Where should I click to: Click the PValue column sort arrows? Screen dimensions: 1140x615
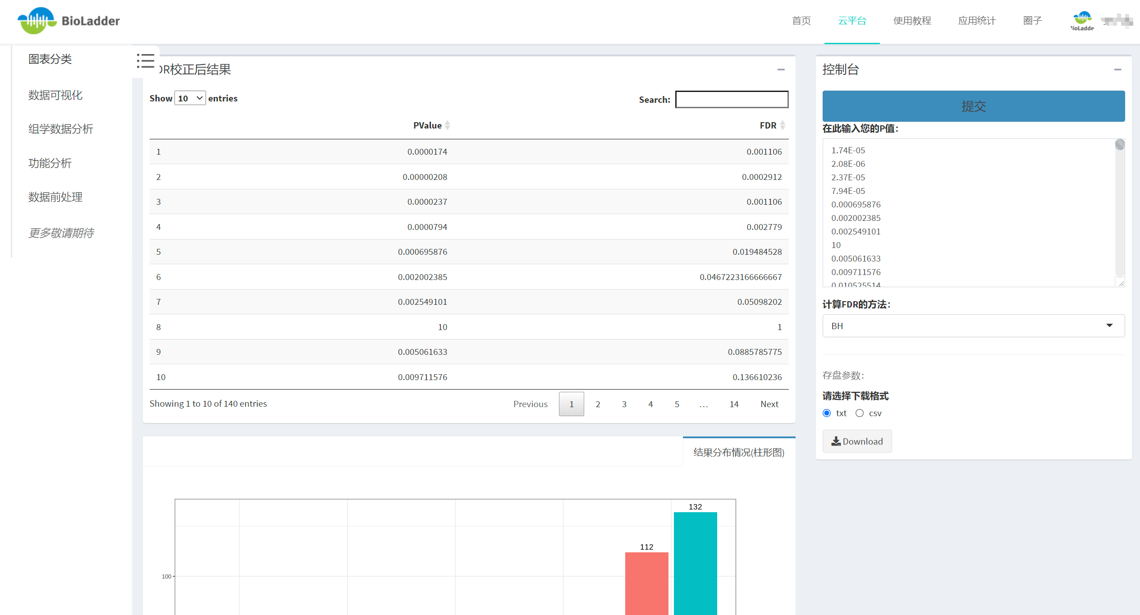coord(447,125)
